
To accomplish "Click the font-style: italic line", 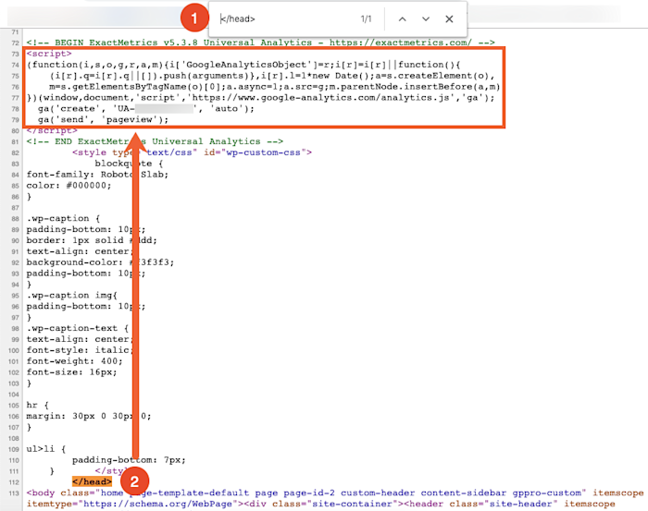I will pos(81,350).
